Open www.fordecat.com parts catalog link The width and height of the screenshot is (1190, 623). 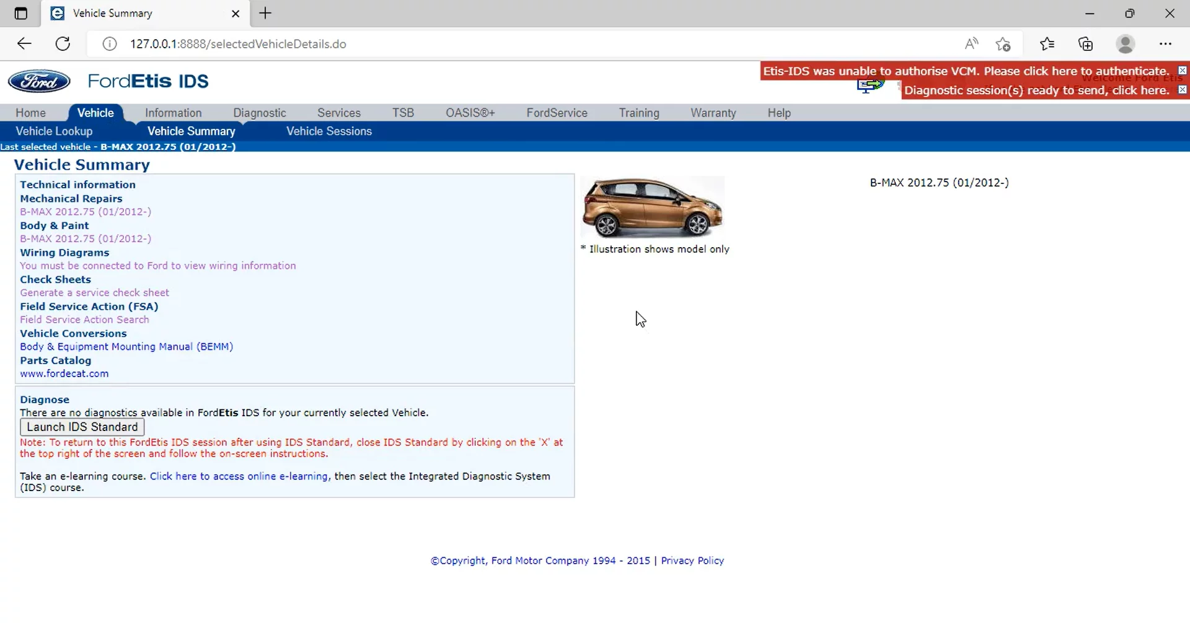pyautogui.click(x=64, y=374)
